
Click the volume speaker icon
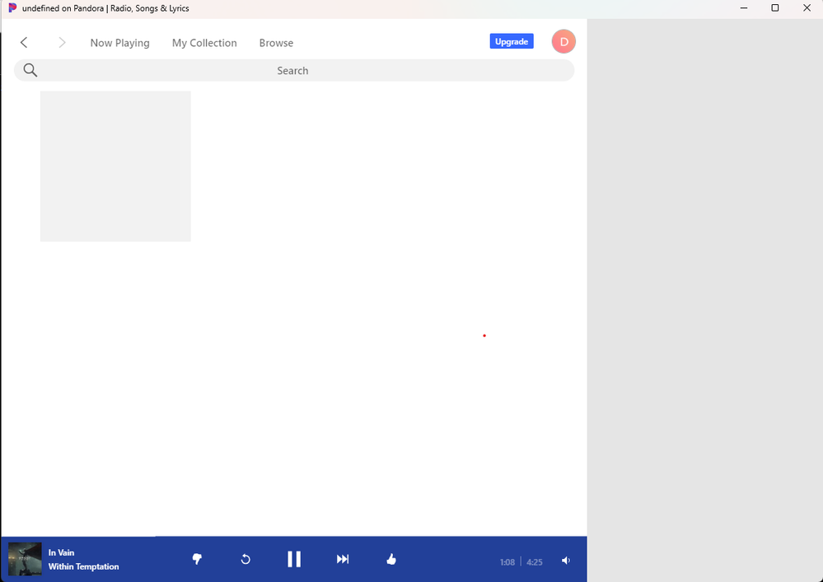566,561
